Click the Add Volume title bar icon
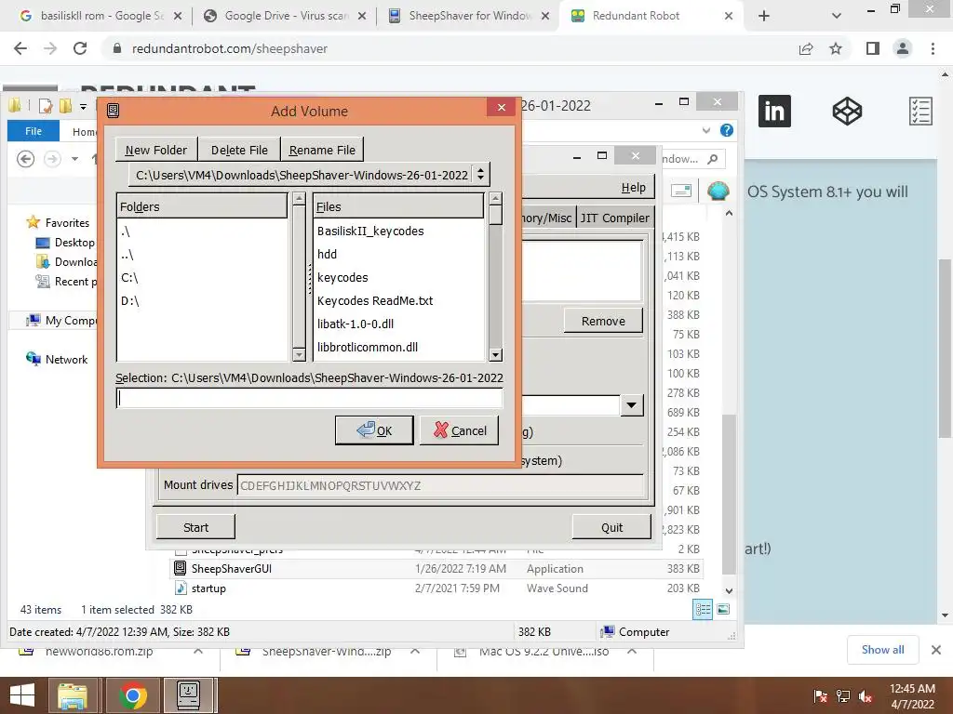The width and height of the screenshot is (953, 714). pyautogui.click(x=113, y=111)
